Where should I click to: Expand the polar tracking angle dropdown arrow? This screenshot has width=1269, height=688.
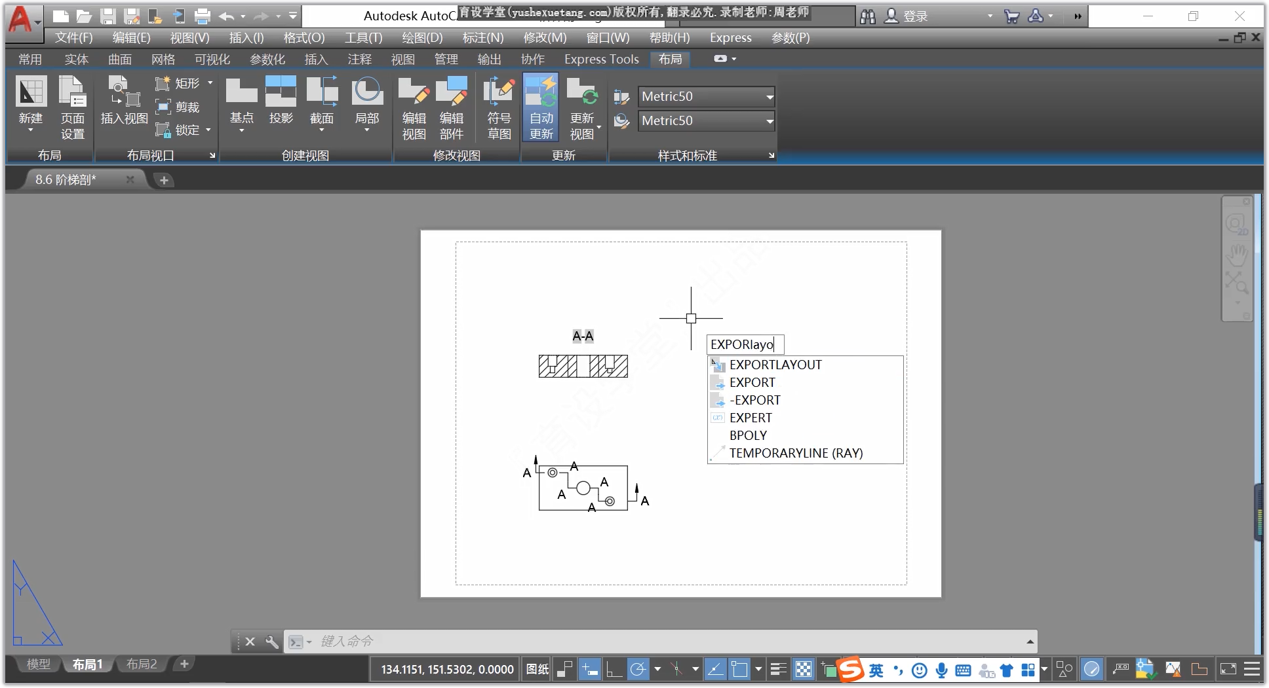click(x=657, y=669)
